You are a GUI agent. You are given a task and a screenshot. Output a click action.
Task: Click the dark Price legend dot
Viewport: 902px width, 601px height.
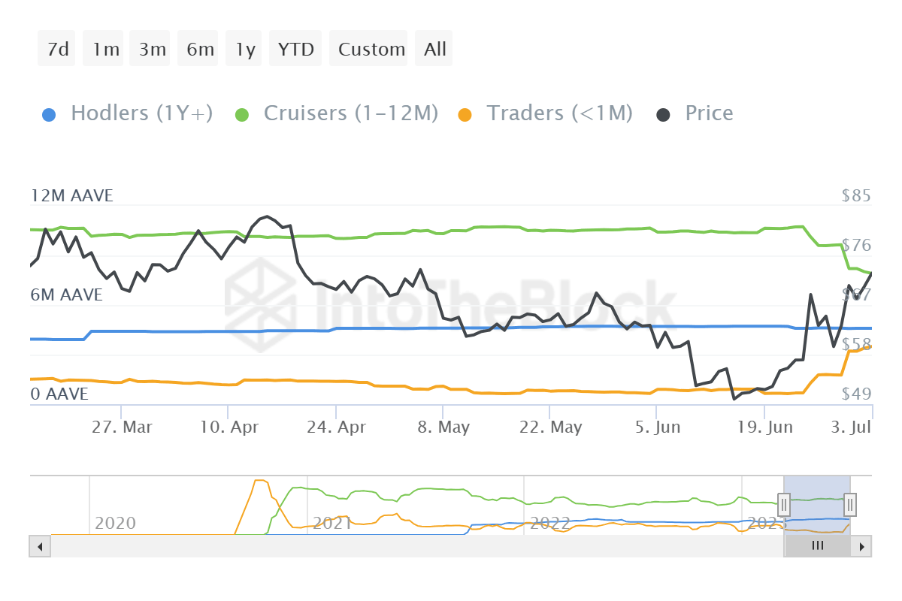coord(664,114)
